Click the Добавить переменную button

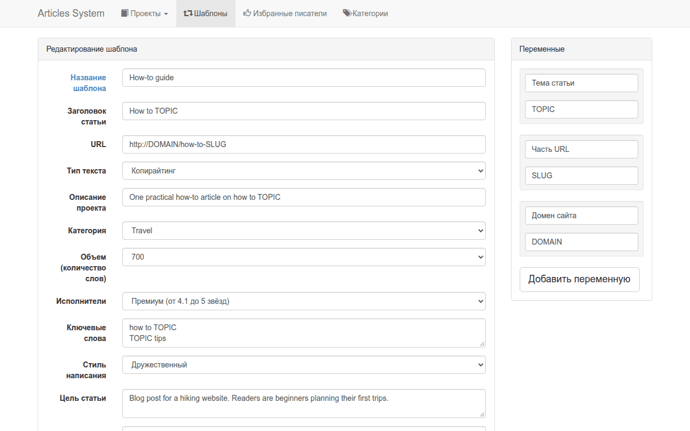579,280
